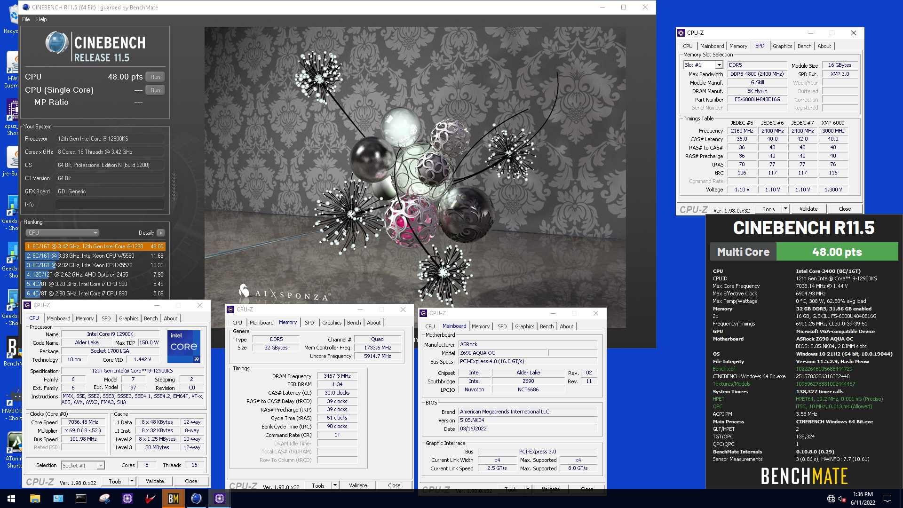Image resolution: width=903 pixels, height=508 pixels.
Task: Open the taskbar icon next to File Explorer
Action: (x=58, y=499)
